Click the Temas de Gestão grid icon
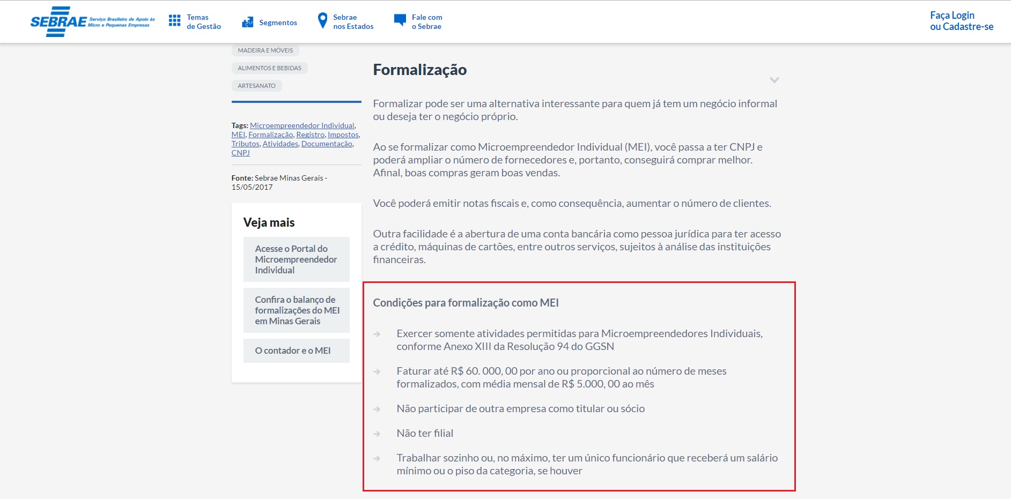 [174, 21]
